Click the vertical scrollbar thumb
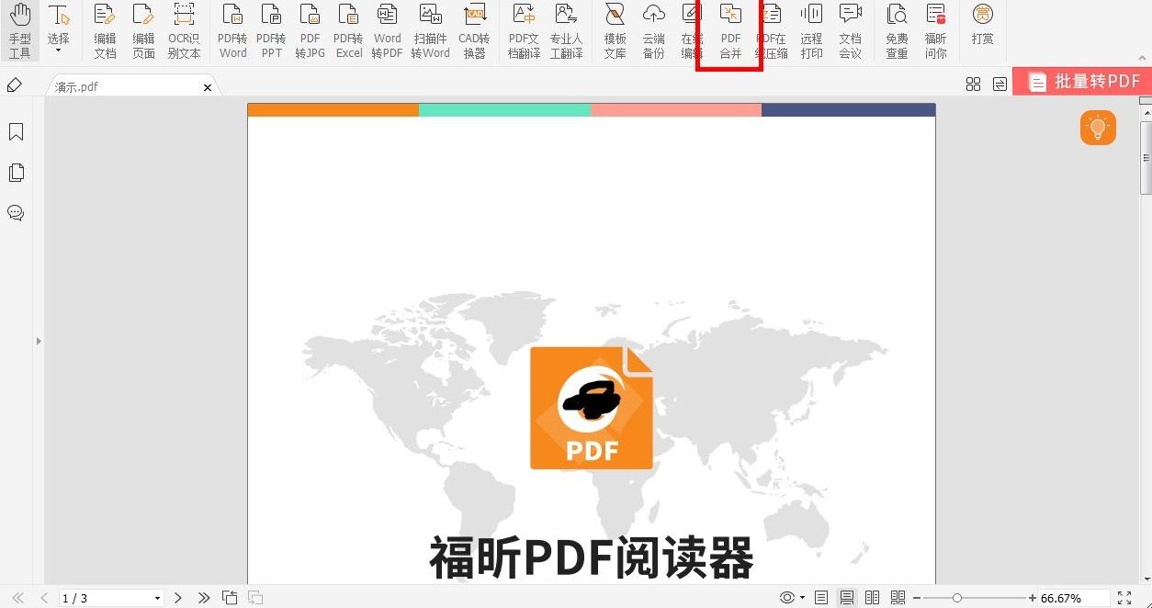 click(1146, 157)
